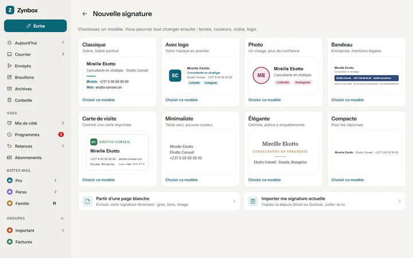The image size is (413, 258).
Task: Click the clipboard import icon
Action: (253, 201)
